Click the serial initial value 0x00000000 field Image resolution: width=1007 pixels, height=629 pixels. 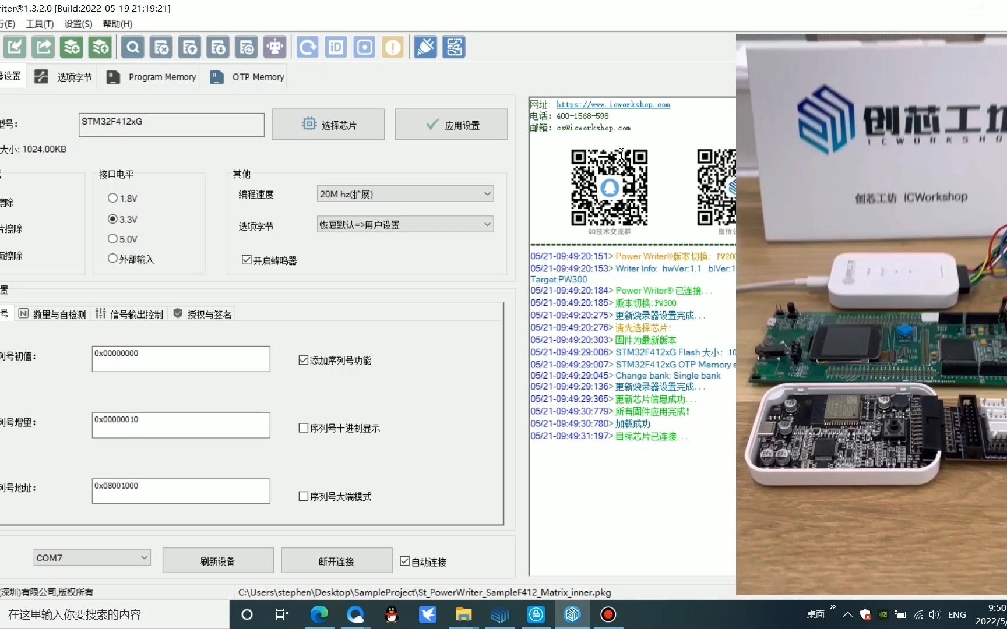(x=181, y=359)
